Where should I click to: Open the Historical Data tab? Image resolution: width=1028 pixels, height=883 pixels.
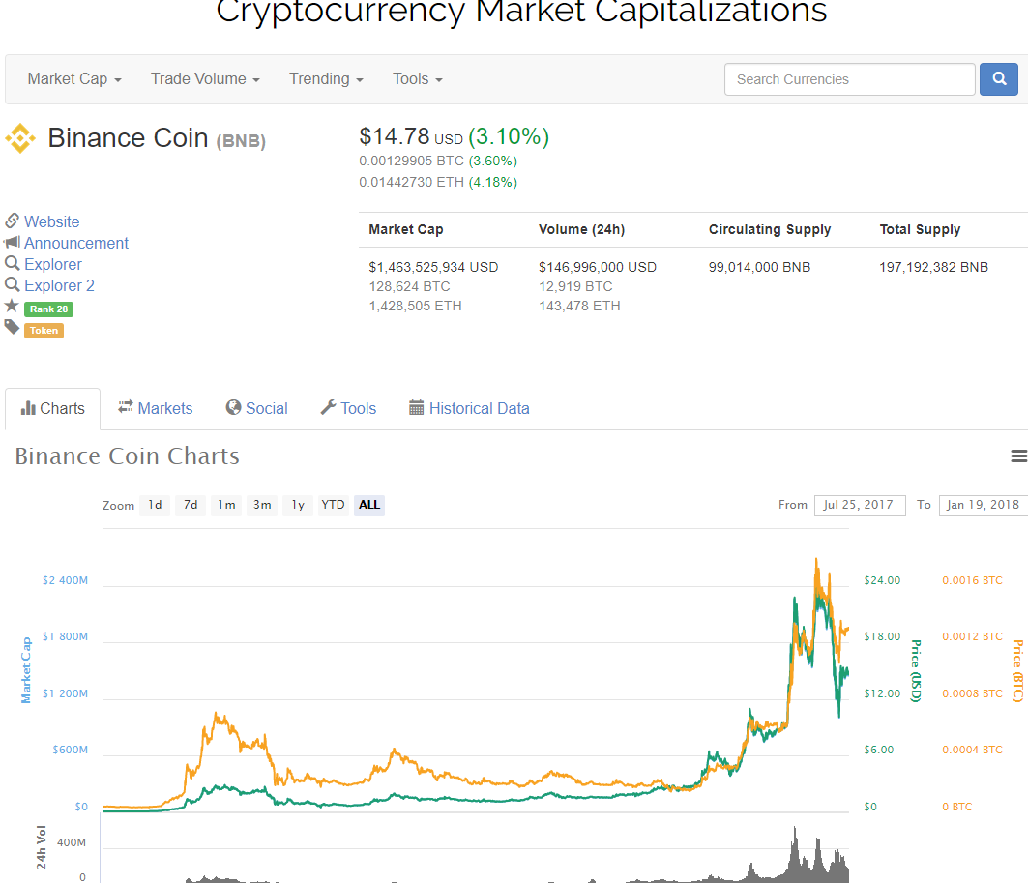tap(469, 408)
